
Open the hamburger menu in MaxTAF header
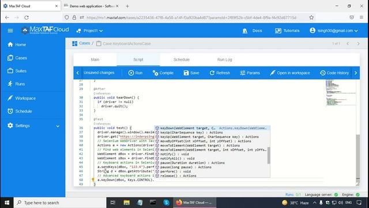(10, 31)
